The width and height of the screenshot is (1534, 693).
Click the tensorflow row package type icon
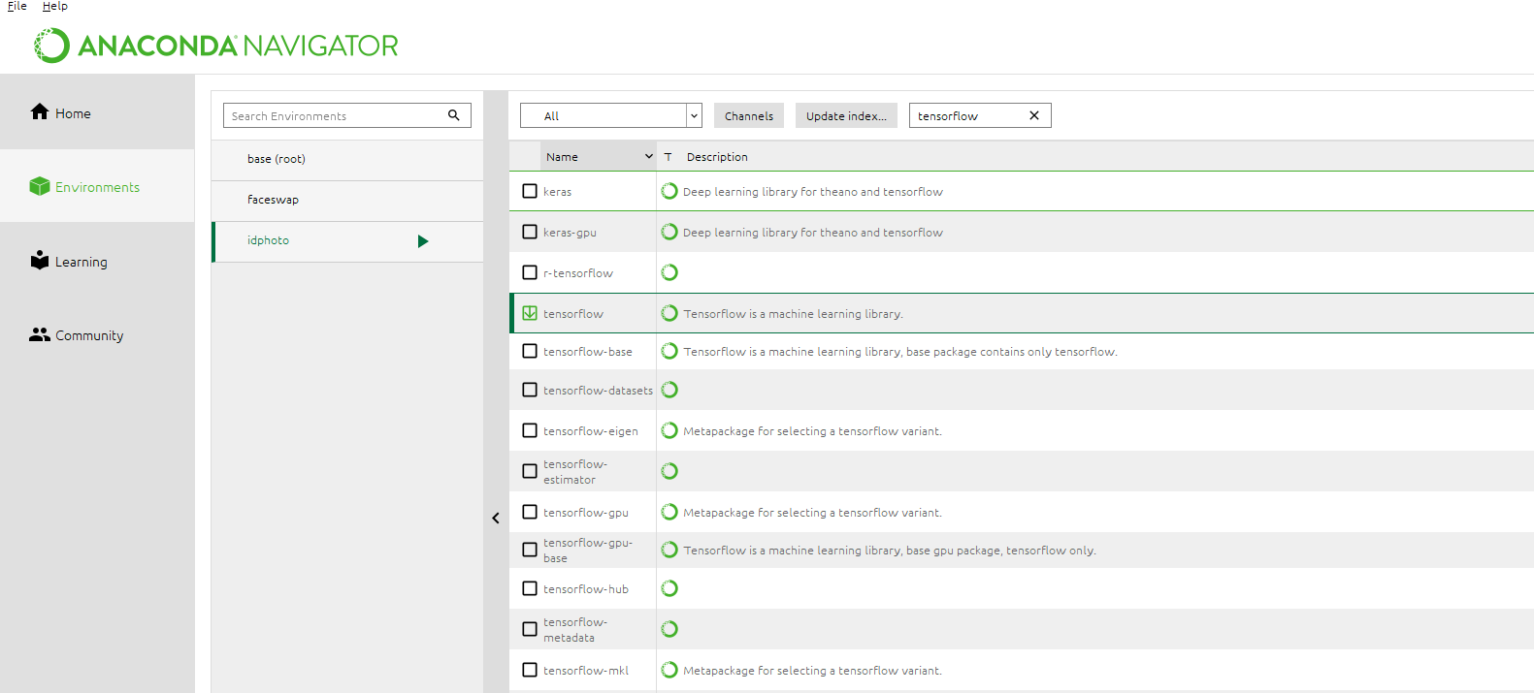pyautogui.click(x=669, y=313)
